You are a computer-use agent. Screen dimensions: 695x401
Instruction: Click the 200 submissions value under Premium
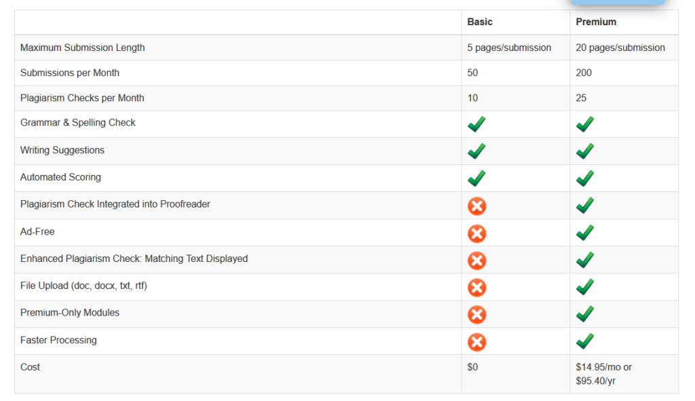584,73
